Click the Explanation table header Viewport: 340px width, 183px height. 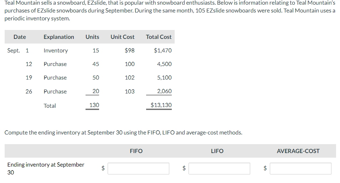click(x=59, y=37)
